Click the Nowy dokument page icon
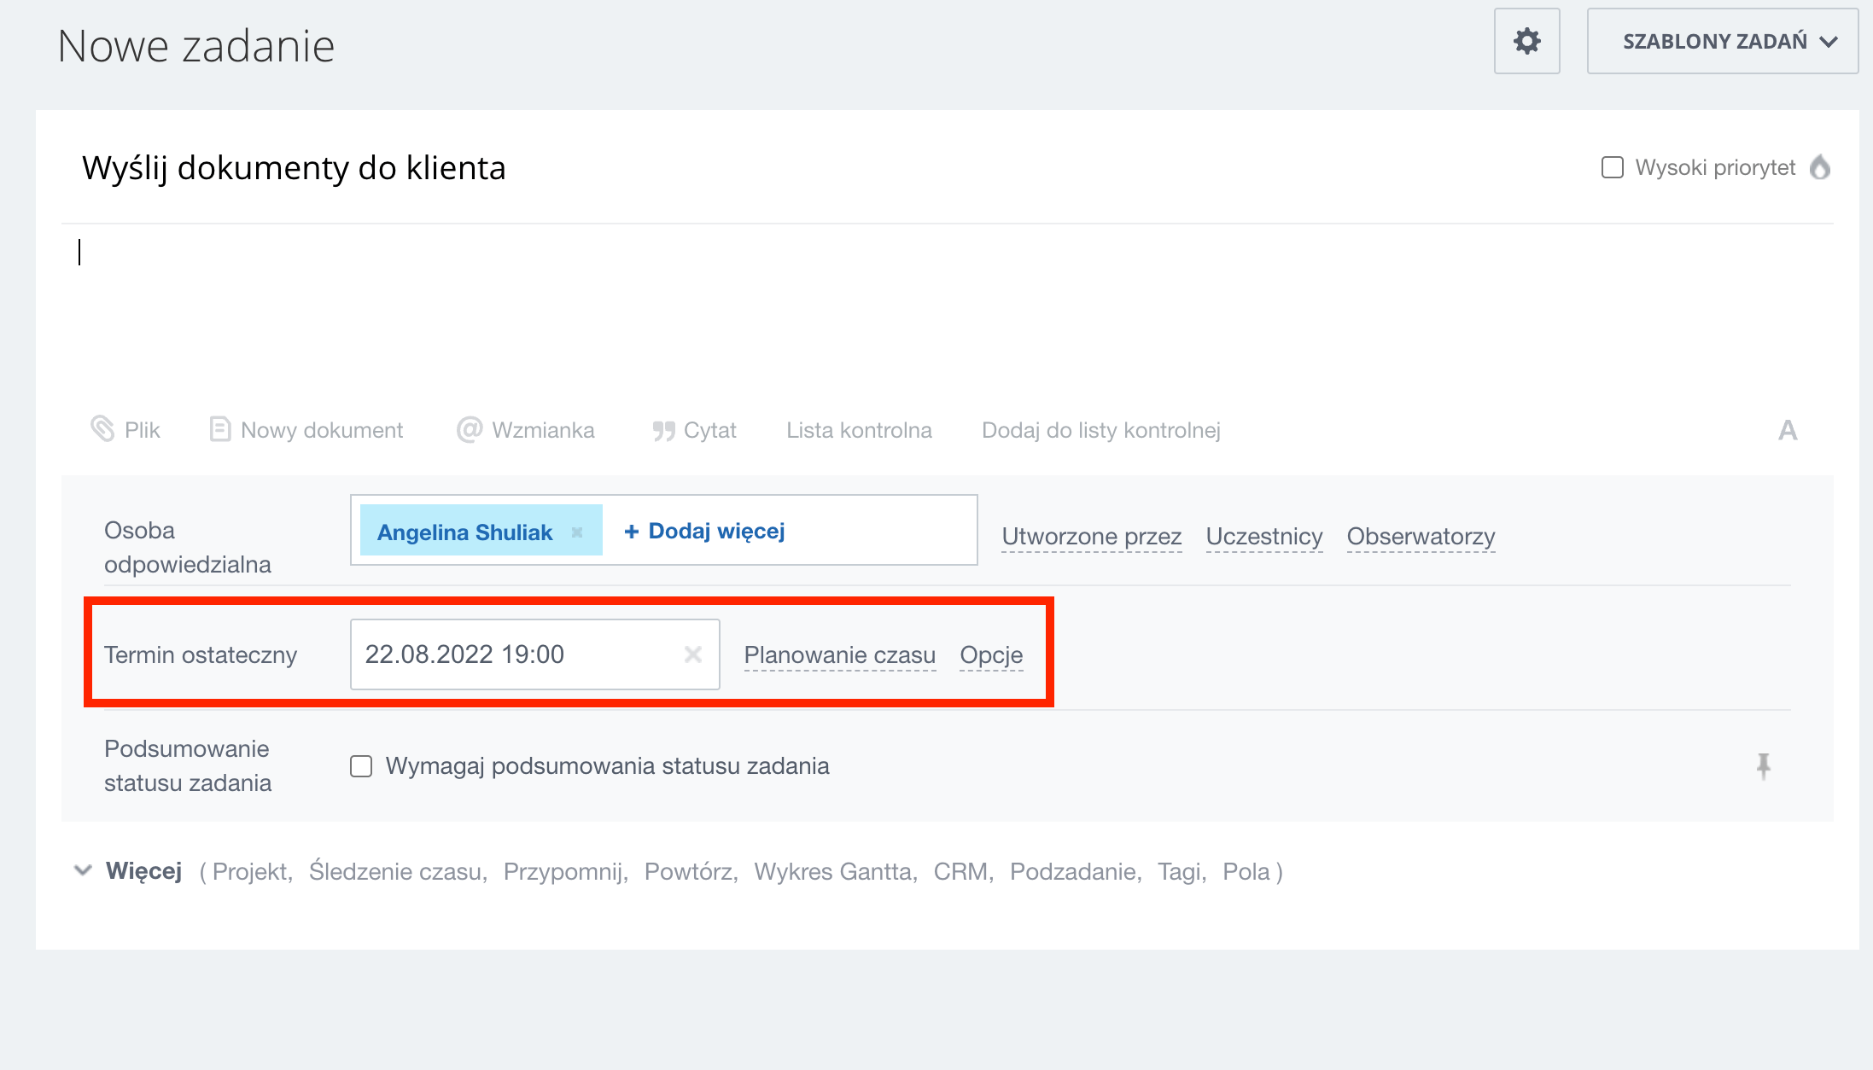The image size is (1873, 1070). tap(219, 429)
